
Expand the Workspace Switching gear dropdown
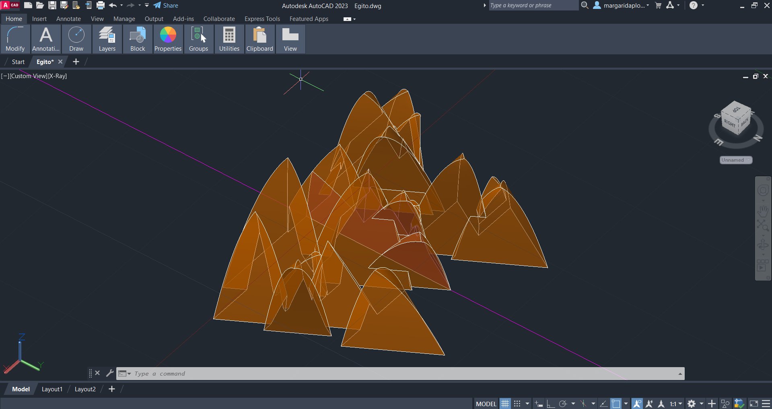[701, 403]
